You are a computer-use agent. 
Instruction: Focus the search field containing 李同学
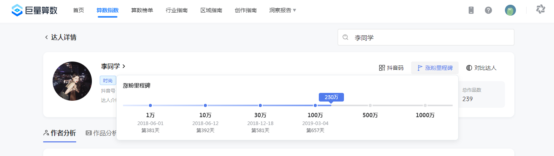(x=426, y=37)
